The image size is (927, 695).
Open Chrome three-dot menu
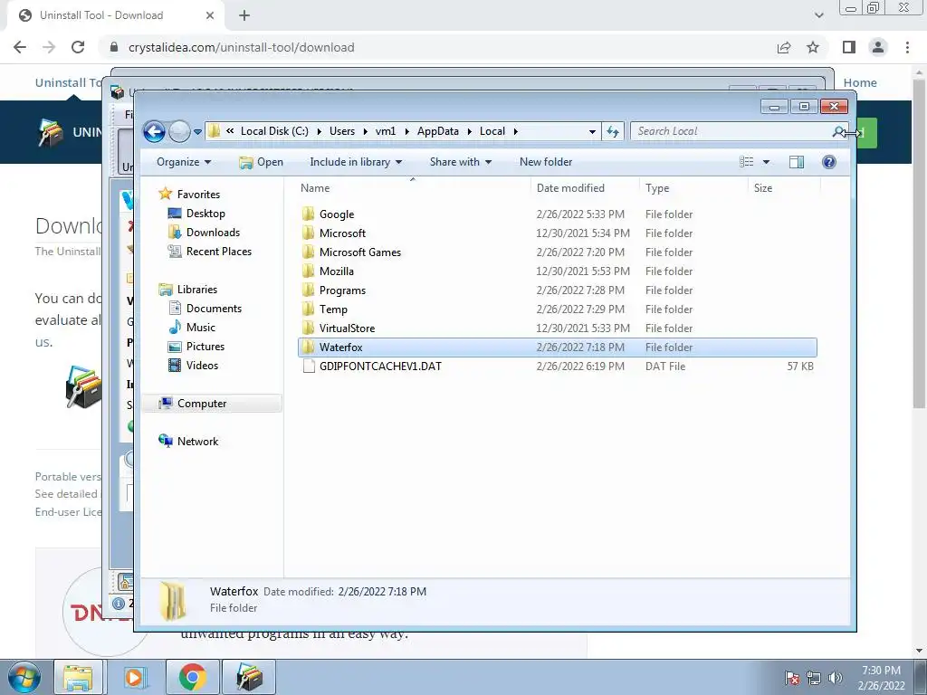(907, 47)
